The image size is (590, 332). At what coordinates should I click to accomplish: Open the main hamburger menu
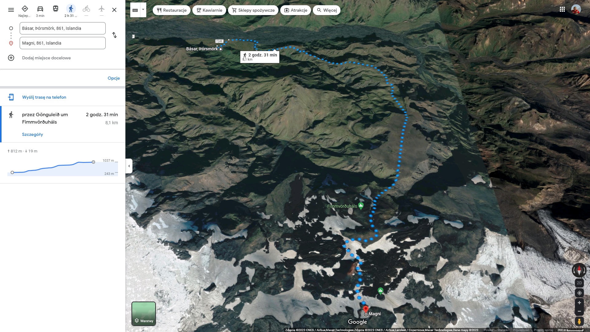(x=11, y=10)
